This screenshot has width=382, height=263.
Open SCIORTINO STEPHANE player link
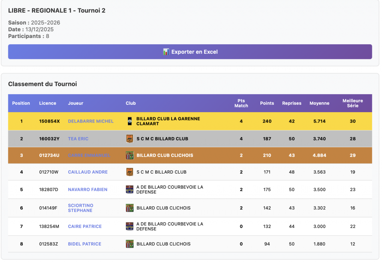coord(81,208)
